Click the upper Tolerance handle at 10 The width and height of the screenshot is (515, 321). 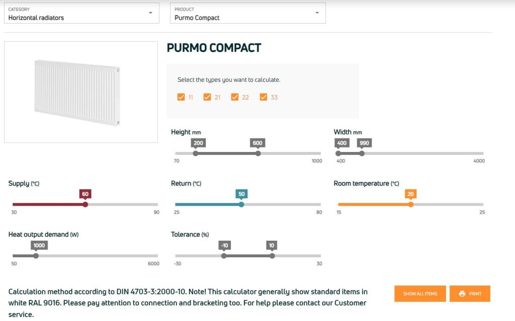272,256
